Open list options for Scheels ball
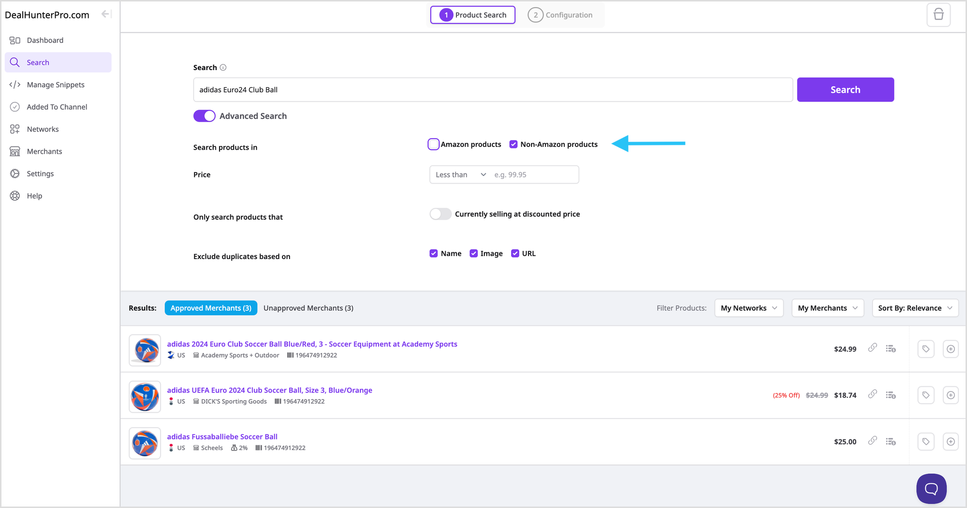 point(891,441)
